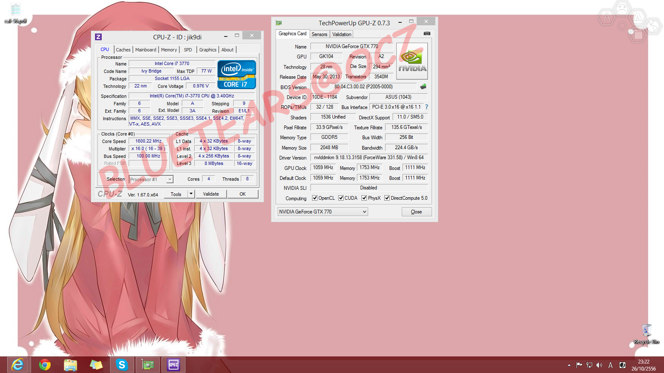Open the Mainboard tab
This screenshot has height=373, width=664.
tap(146, 50)
